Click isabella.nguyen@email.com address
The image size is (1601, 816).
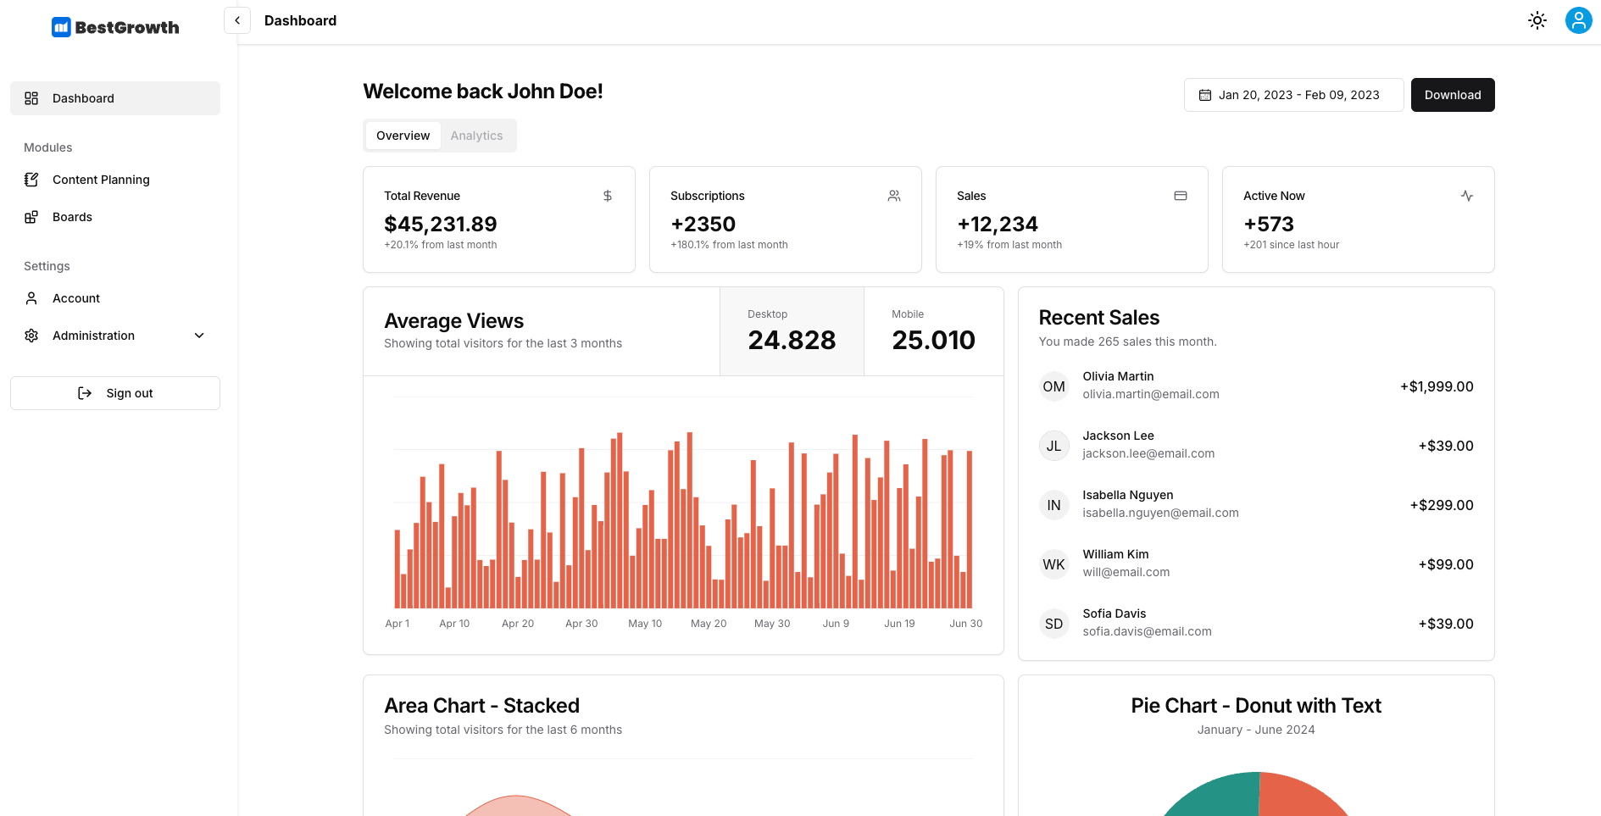click(1160, 513)
